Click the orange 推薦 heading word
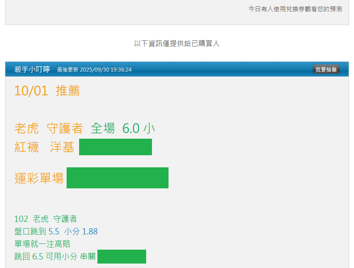354x268 pixels. pos(67,91)
